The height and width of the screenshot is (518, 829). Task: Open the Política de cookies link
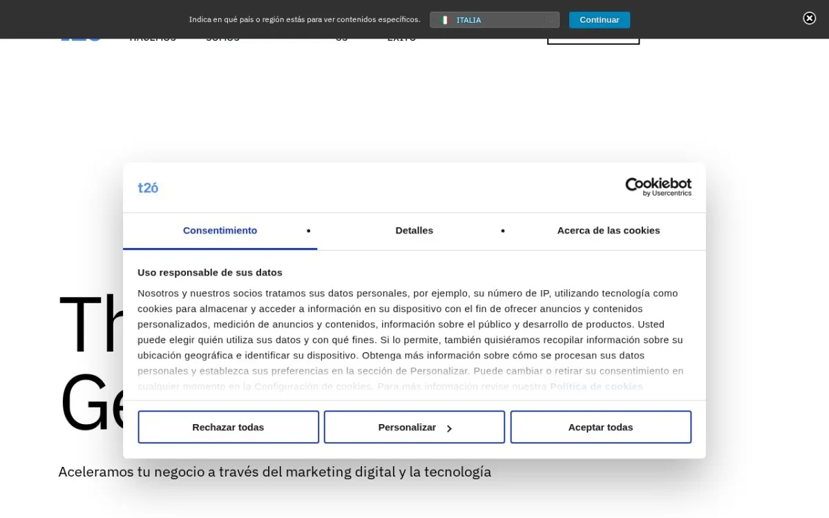[596, 387]
